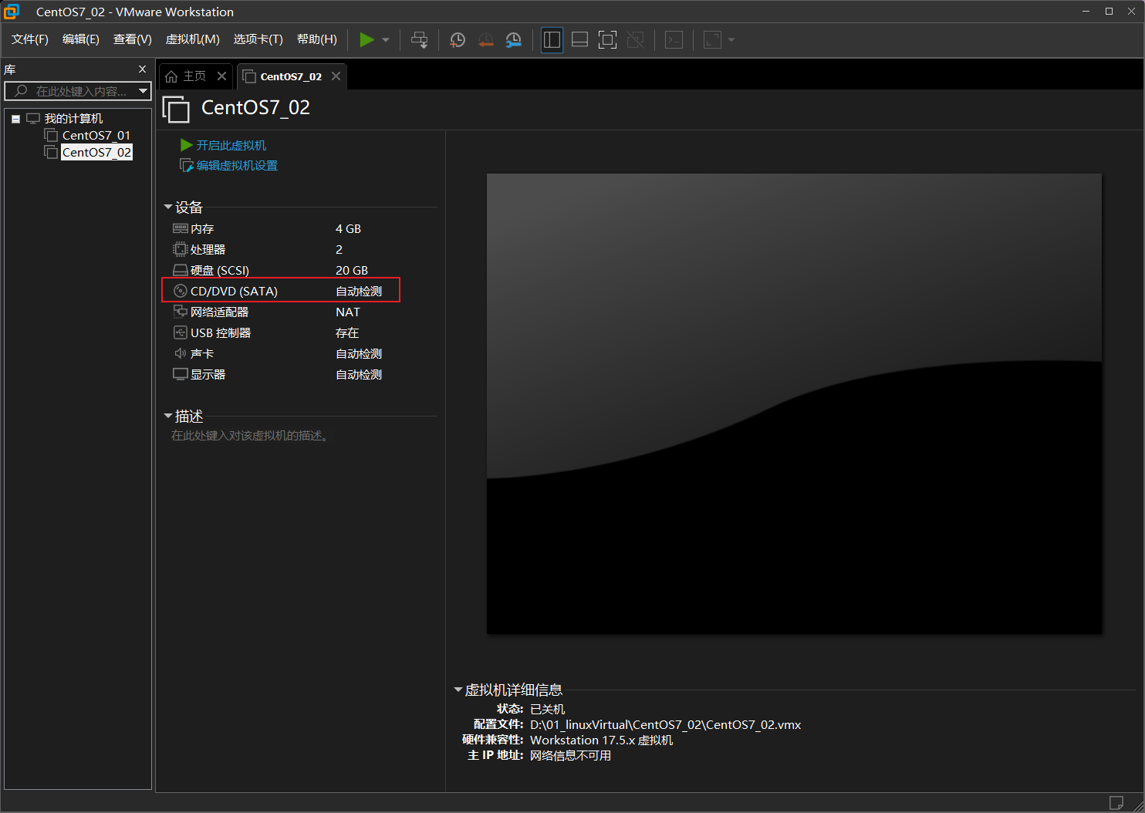Click the green power-on play icon

coord(367,40)
